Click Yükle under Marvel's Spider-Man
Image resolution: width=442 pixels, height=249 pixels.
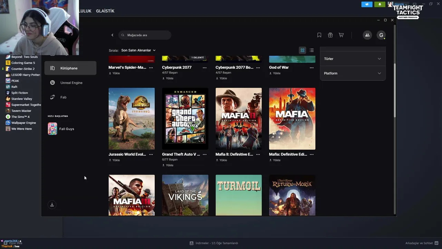114,73
